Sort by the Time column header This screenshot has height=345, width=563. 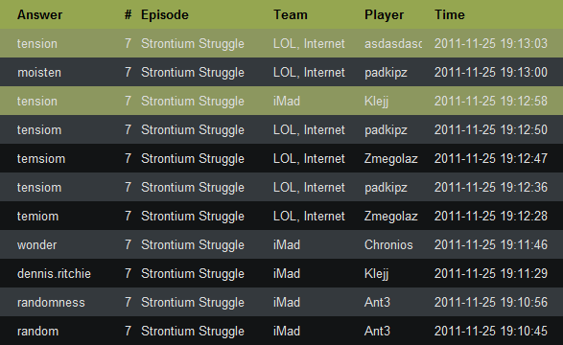pyautogui.click(x=450, y=14)
